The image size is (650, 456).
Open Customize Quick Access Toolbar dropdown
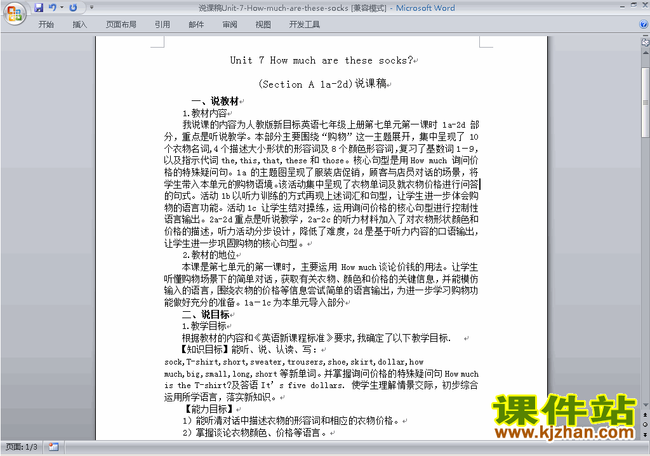(91, 8)
